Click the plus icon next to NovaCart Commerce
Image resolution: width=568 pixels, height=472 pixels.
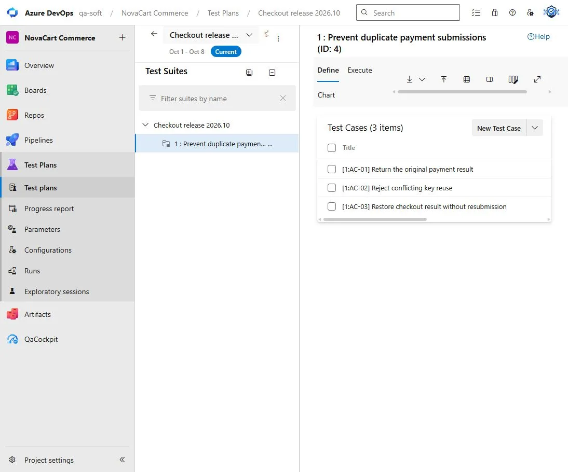point(123,37)
